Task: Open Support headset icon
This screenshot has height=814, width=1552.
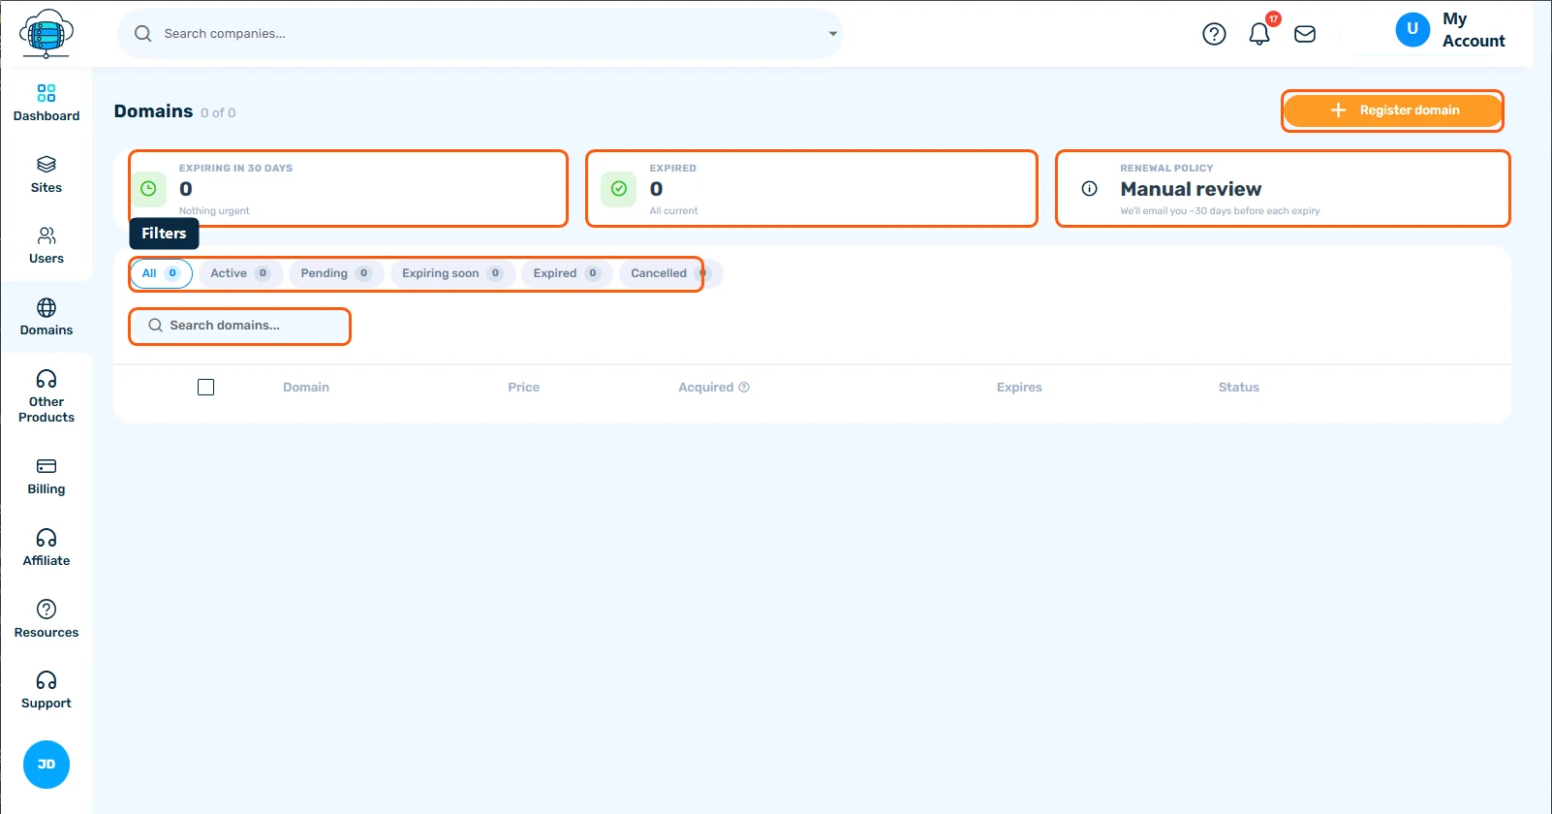Action: [47, 680]
